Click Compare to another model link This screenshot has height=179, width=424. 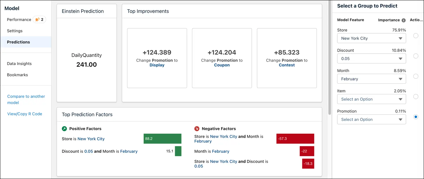(x=26, y=99)
